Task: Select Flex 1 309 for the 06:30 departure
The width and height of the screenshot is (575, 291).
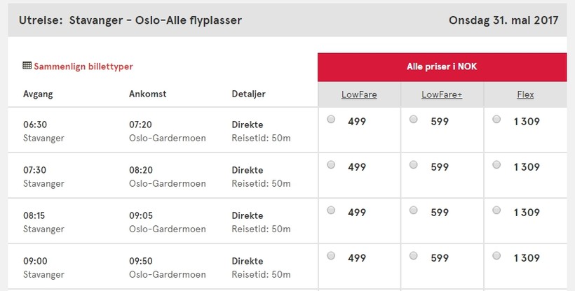Action: click(x=496, y=120)
